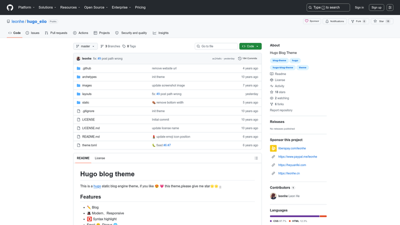Click the Sponsor heart button

[x=312, y=21]
